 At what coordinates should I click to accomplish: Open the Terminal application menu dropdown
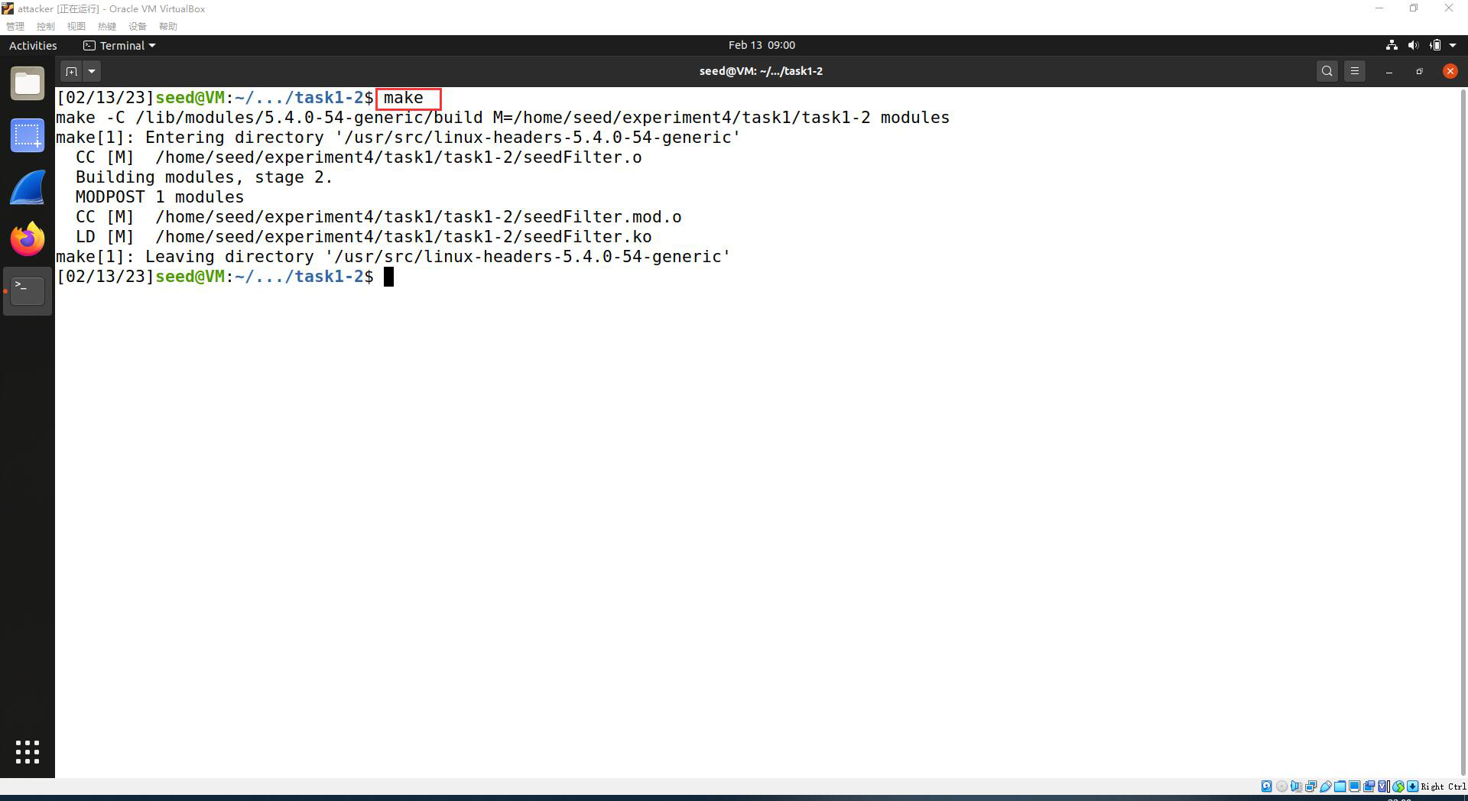click(119, 45)
